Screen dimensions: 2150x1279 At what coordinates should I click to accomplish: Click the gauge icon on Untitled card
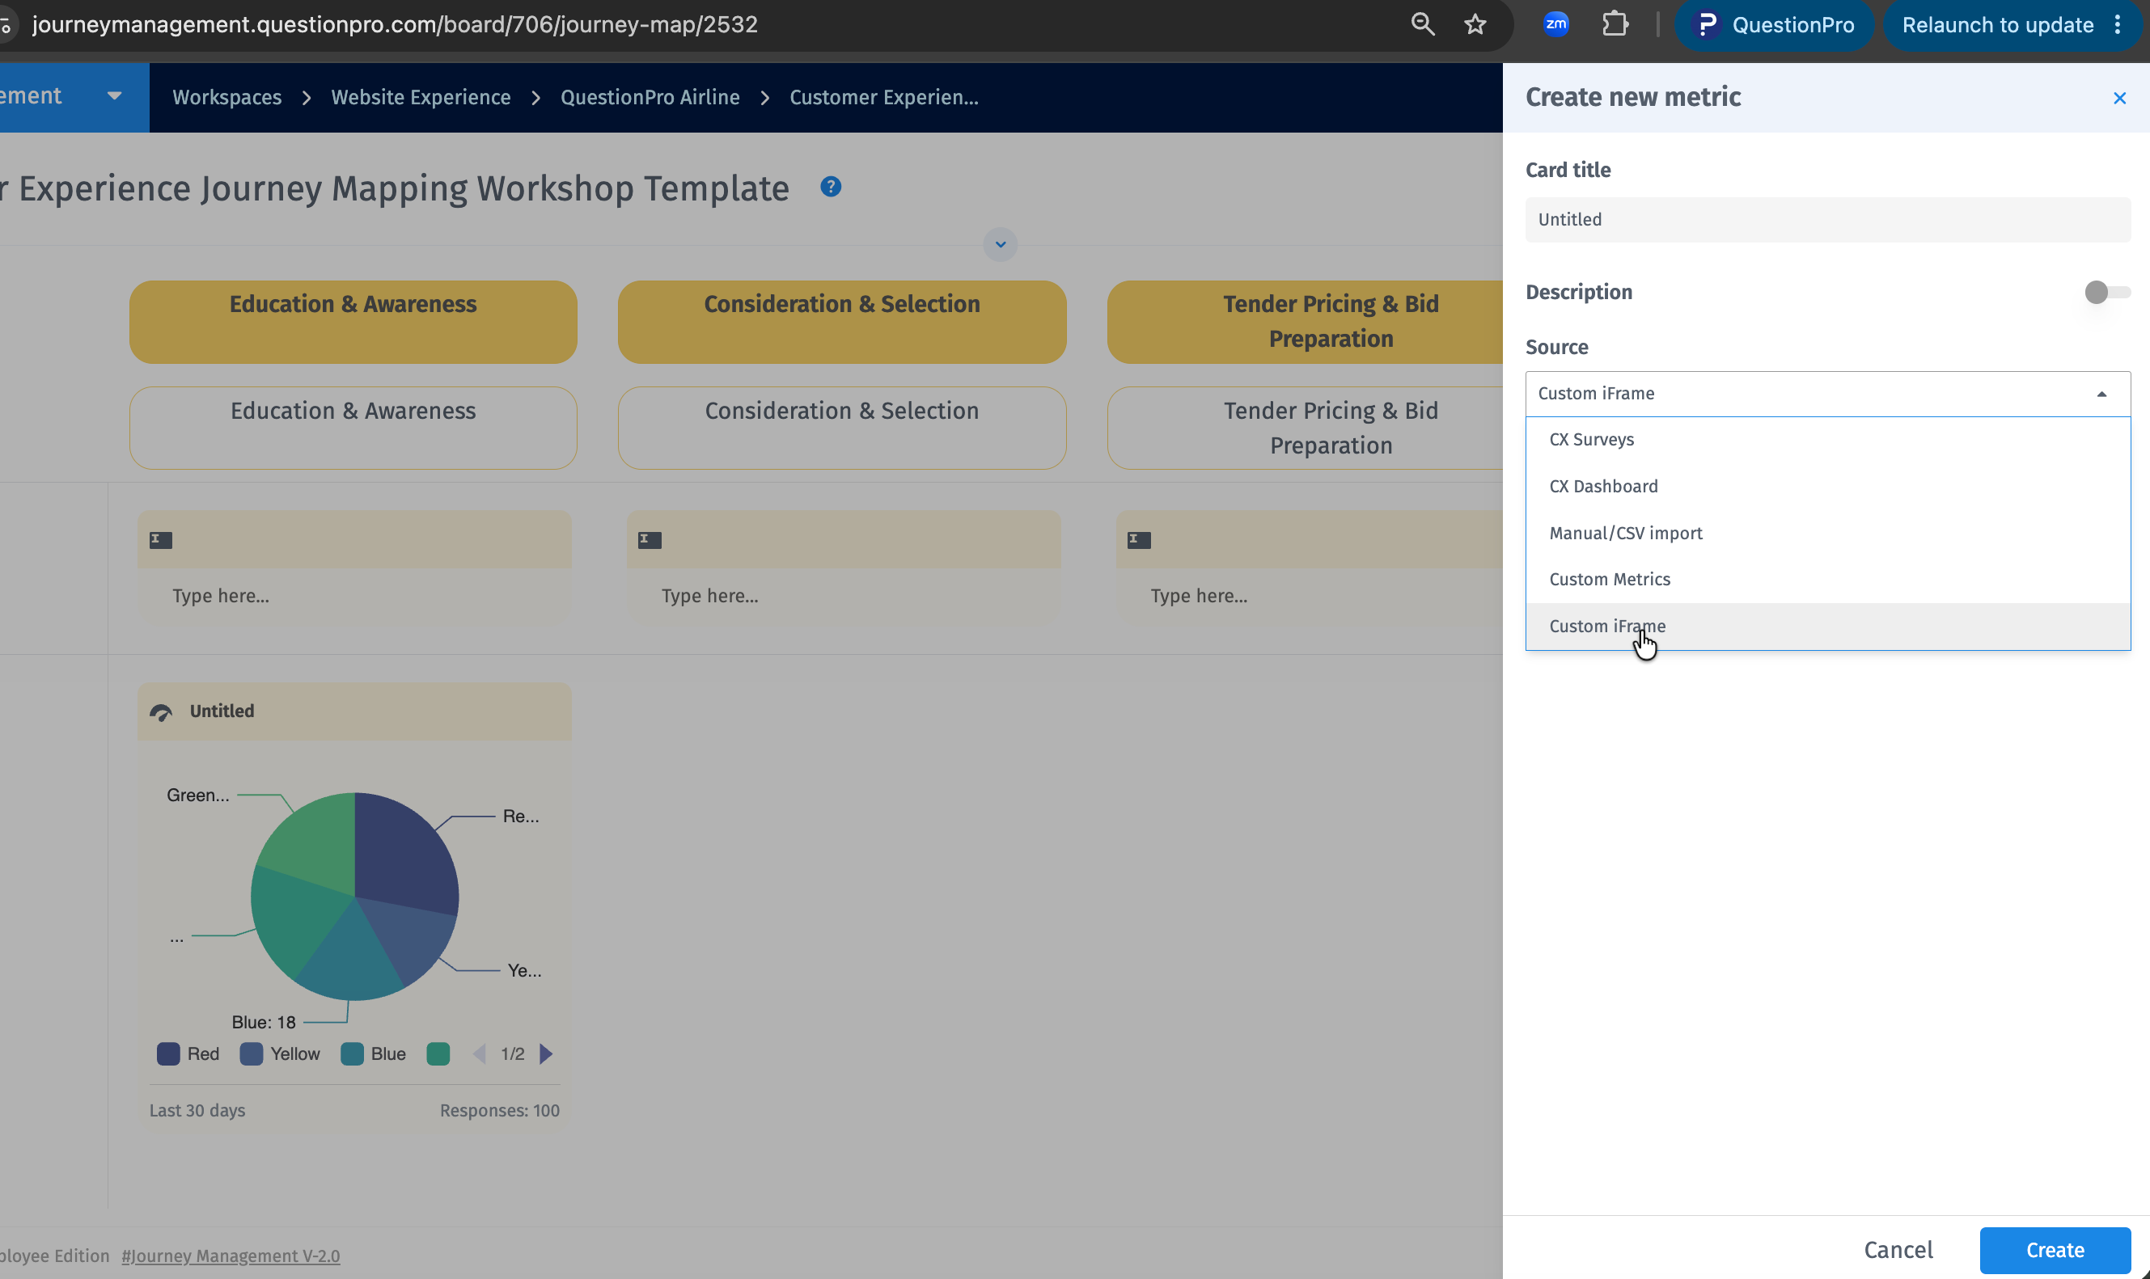161,712
